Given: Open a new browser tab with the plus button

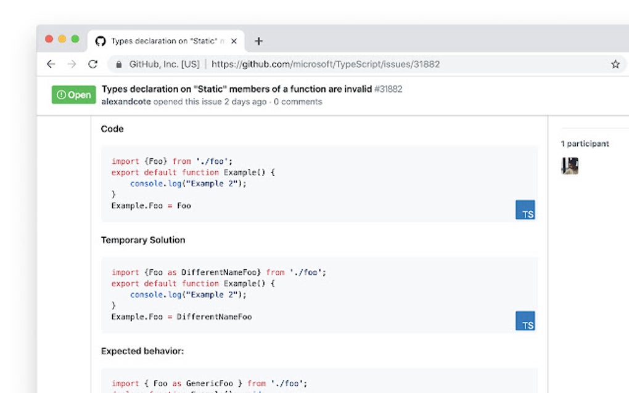Looking at the screenshot, I should click(258, 41).
